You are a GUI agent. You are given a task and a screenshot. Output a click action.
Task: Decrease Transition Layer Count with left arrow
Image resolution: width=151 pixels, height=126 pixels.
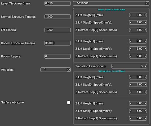[x=113, y=66]
